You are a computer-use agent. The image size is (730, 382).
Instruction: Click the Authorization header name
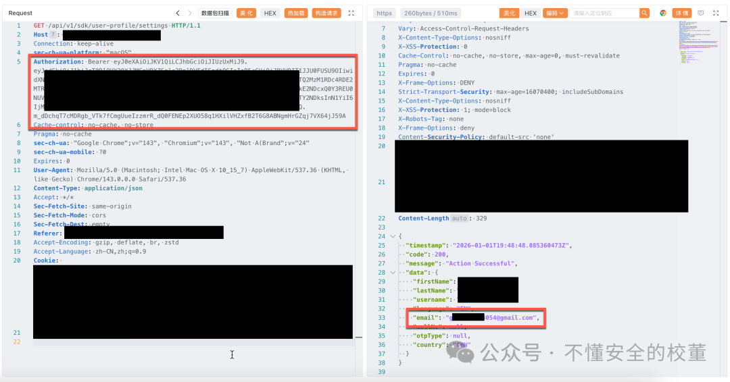(x=57, y=62)
